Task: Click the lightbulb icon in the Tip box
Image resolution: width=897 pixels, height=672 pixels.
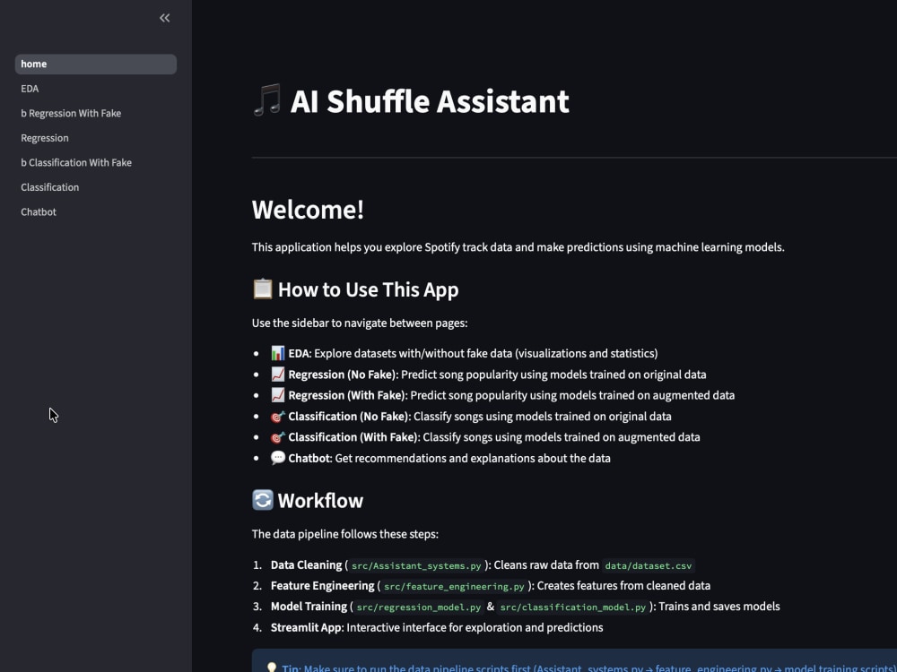Action: [272, 668]
